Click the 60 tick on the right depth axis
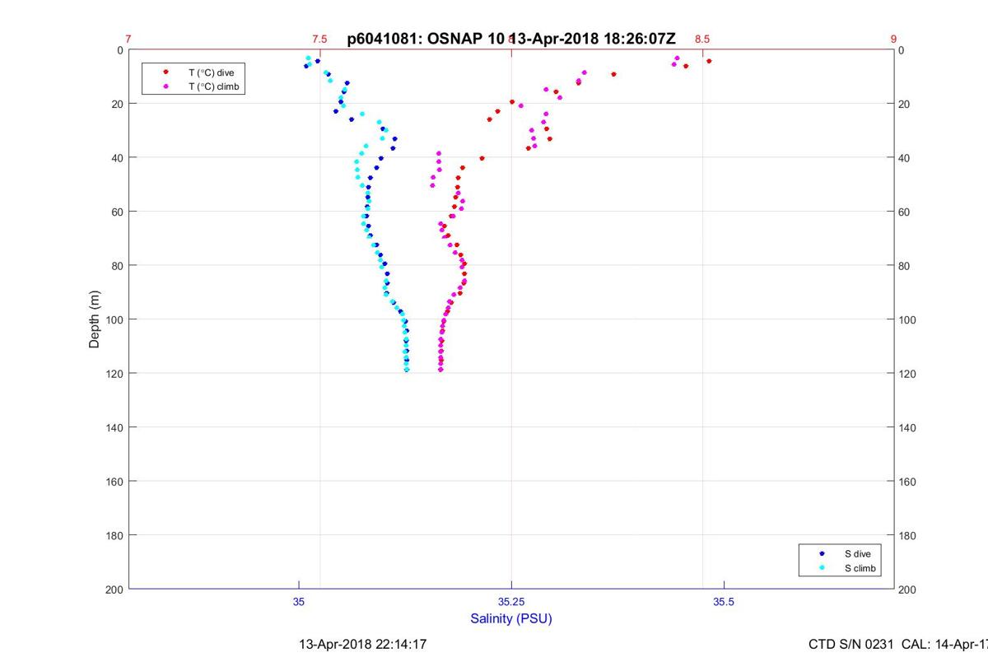The image size is (988, 662). (904, 212)
